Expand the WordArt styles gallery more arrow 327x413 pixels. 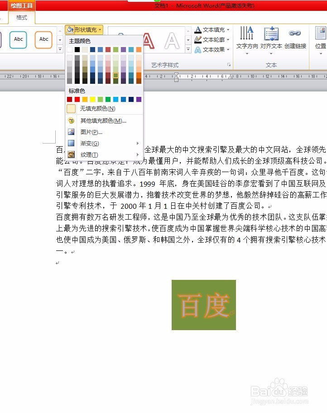(x=188, y=49)
